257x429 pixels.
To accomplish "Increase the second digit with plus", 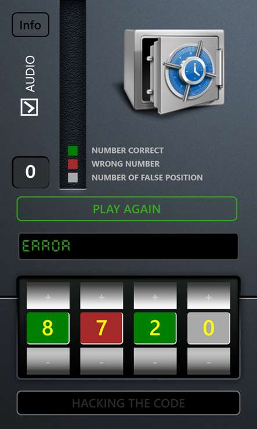I will (102, 295).
